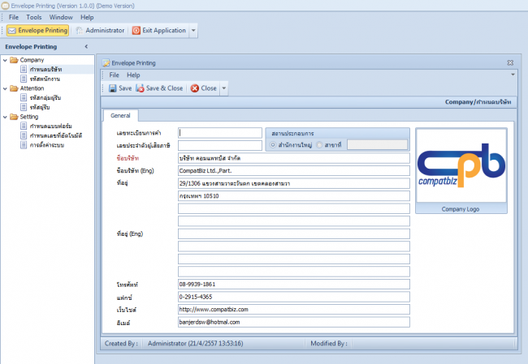Click the Modified By status label

[329, 344]
